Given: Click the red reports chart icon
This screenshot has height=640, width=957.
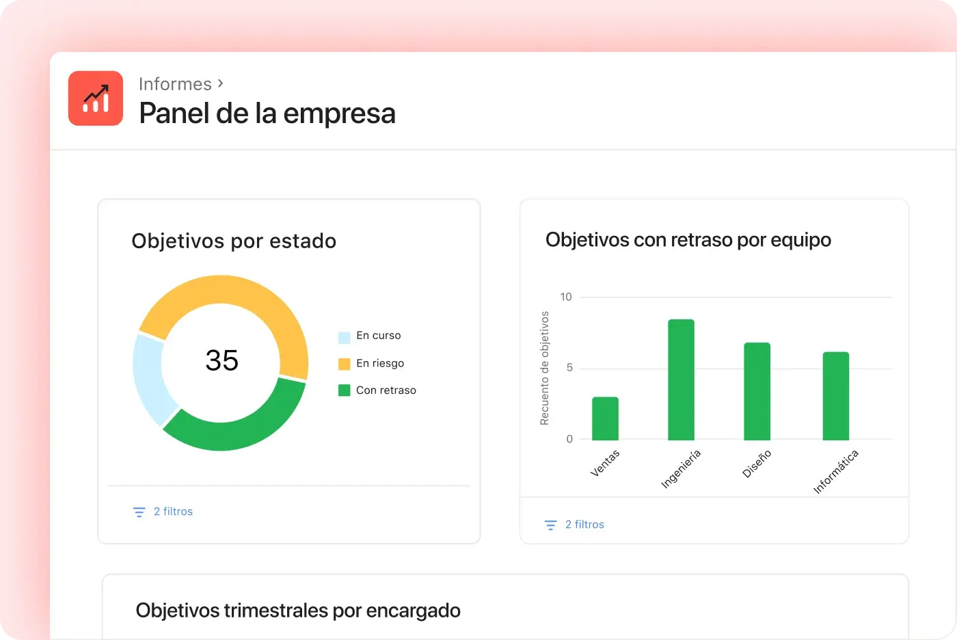Looking at the screenshot, I should pyautogui.click(x=96, y=98).
